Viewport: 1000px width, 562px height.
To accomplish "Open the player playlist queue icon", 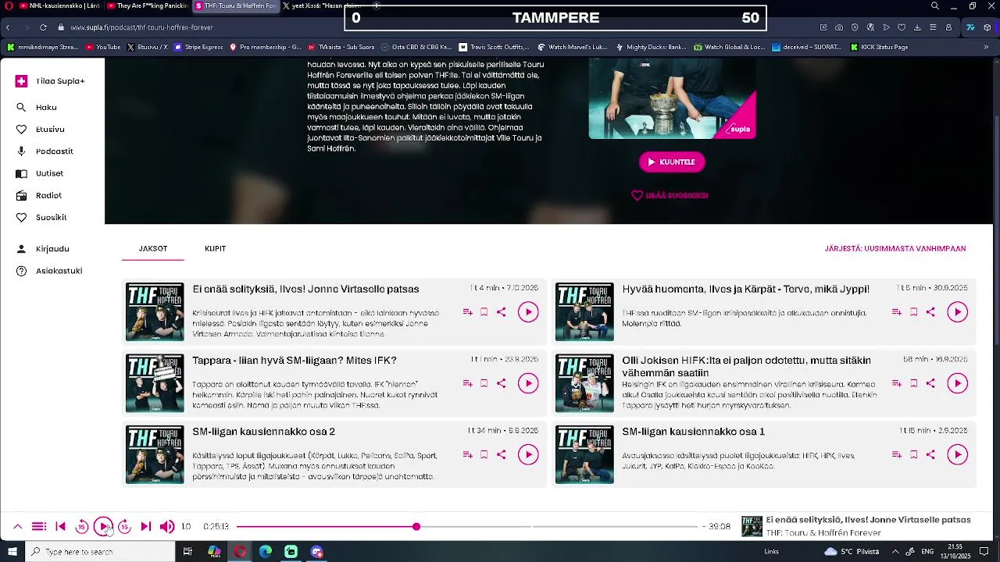I will coord(38,527).
